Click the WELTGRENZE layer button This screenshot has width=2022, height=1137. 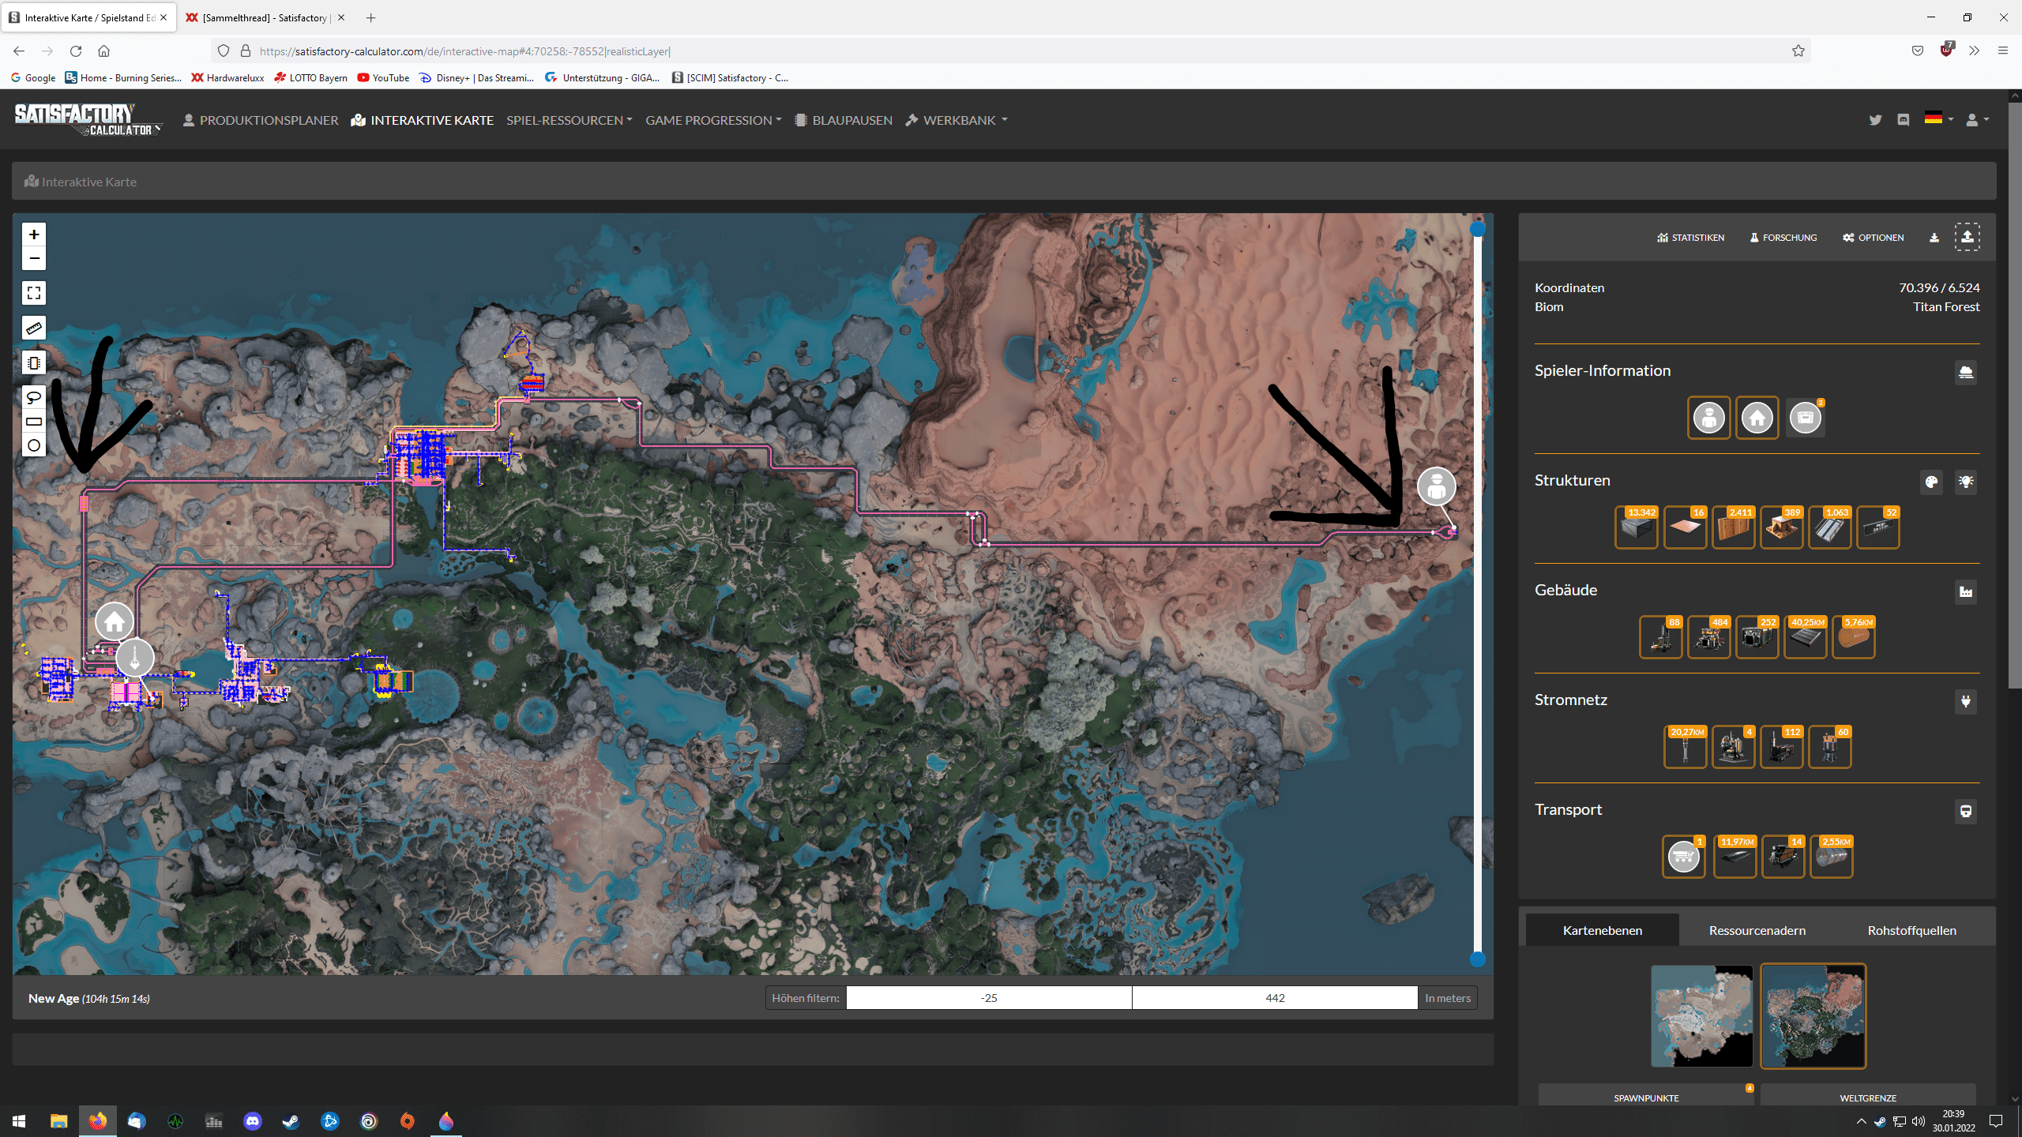(1868, 1098)
